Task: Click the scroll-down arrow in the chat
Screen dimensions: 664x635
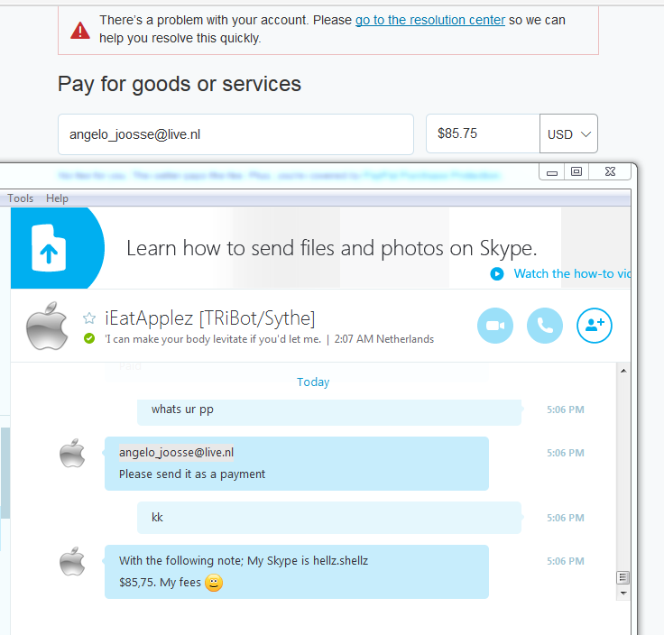Action: coord(623,594)
